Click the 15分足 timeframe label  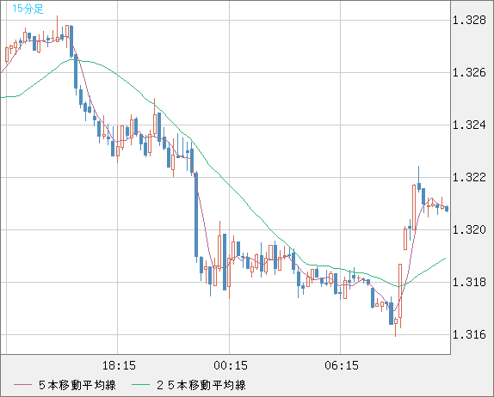[28, 9]
